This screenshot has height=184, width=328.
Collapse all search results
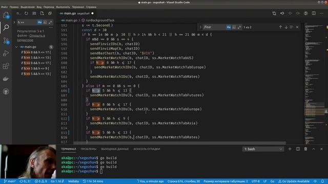pyautogui.click(x=50, y=13)
